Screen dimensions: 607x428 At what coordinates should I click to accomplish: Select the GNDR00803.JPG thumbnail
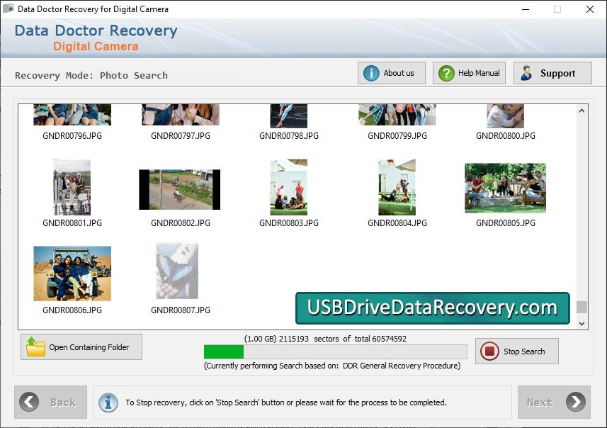point(289,187)
